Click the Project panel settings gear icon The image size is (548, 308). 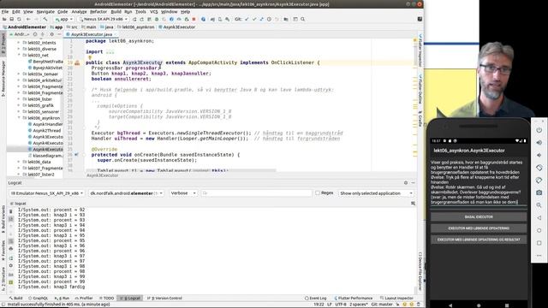51,34
